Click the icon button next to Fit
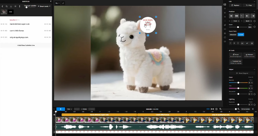The height and width of the screenshot is (136, 258). [x=63, y=3]
